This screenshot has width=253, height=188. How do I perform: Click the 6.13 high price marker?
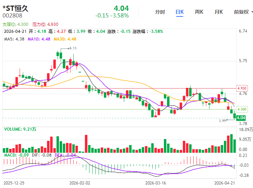pos(73,48)
